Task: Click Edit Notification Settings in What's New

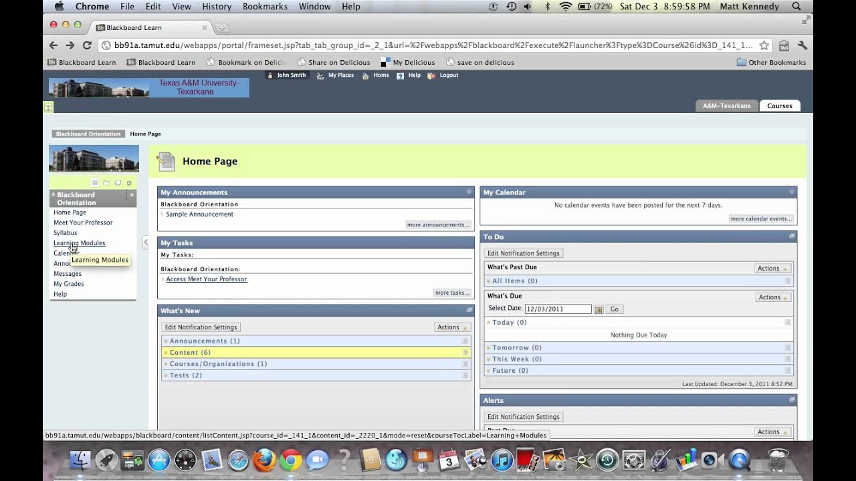Action: tap(201, 327)
